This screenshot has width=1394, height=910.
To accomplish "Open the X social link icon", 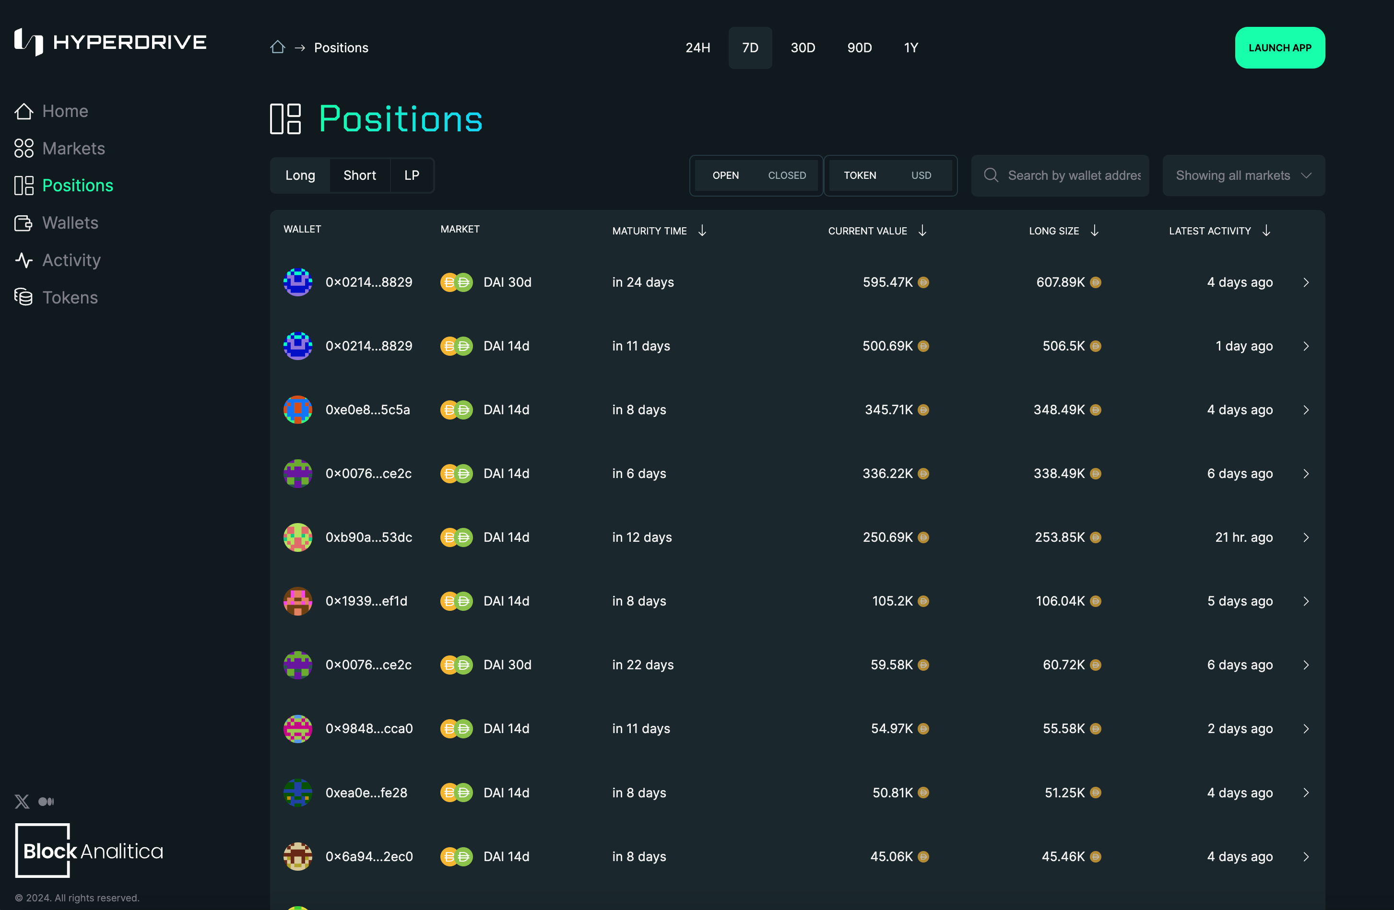I will 22,801.
